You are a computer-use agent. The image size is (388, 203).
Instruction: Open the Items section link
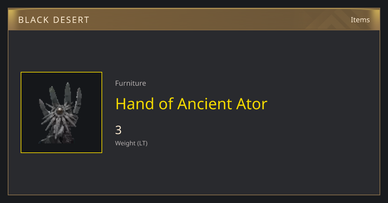pyautogui.click(x=360, y=20)
